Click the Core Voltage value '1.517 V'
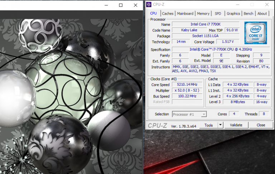 [228, 42]
